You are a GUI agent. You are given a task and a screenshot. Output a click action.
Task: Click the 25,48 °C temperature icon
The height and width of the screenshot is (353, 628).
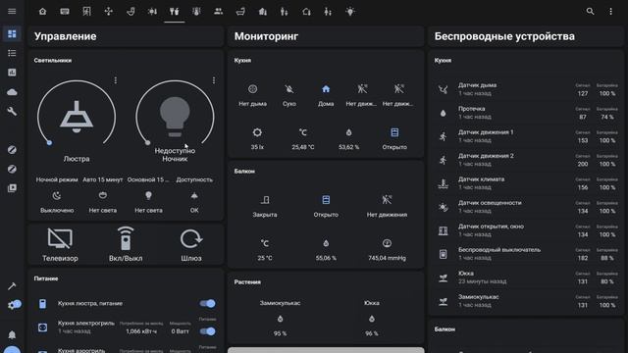(303, 132)
